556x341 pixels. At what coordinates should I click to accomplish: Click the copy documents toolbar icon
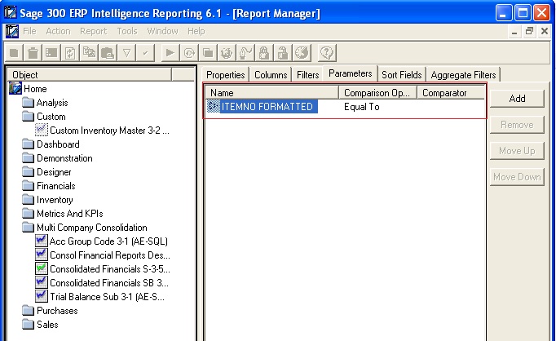tap(89, 53)
